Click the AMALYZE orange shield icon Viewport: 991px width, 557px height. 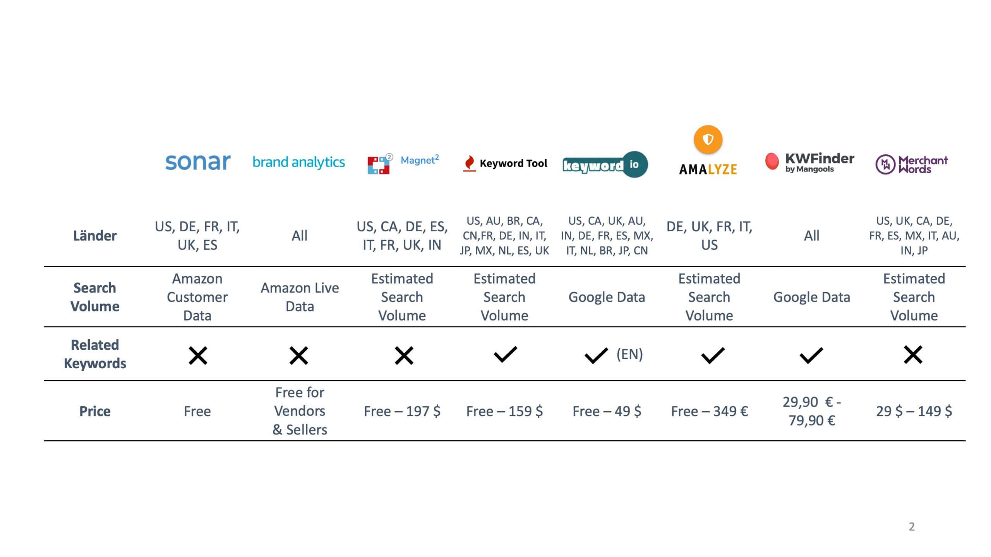pos(708,140)
